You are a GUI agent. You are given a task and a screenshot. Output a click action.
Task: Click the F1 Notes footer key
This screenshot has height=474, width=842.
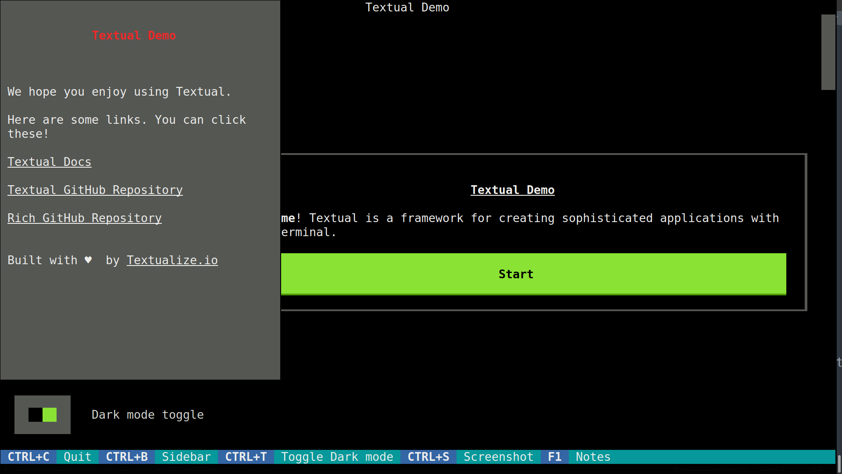pos(579,457)
